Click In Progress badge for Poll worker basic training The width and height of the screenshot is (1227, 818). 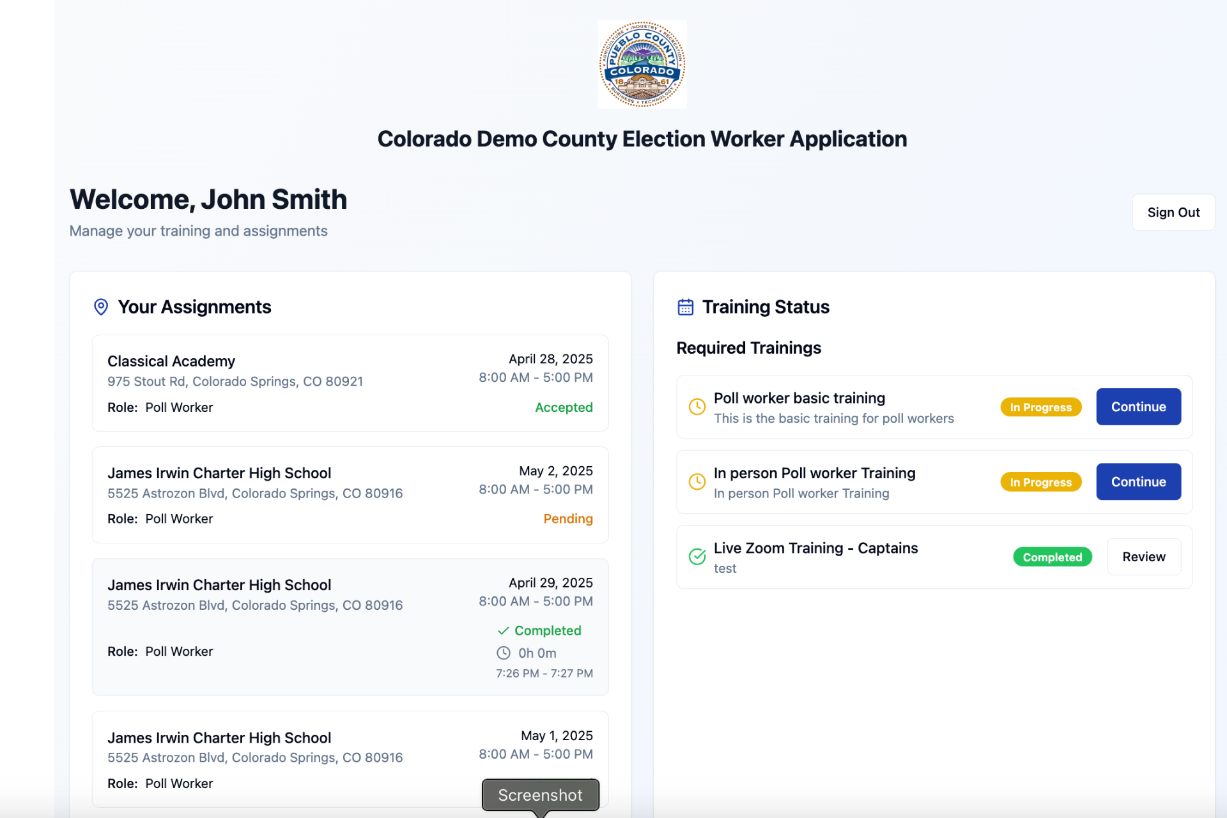1040,407
